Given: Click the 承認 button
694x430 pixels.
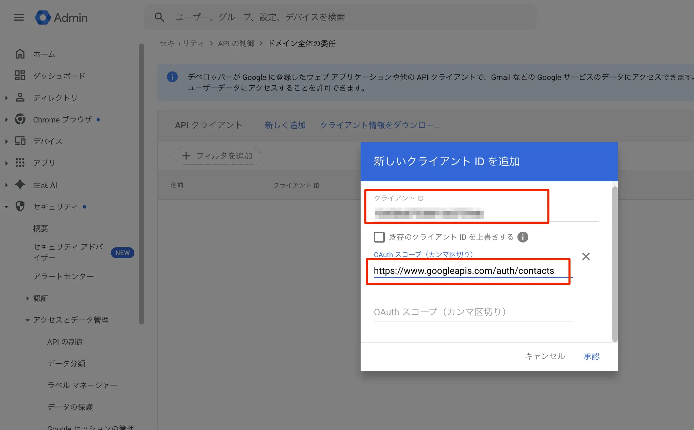Looking at the screenshot, I should pyautogui.click(x=591, y=356).
